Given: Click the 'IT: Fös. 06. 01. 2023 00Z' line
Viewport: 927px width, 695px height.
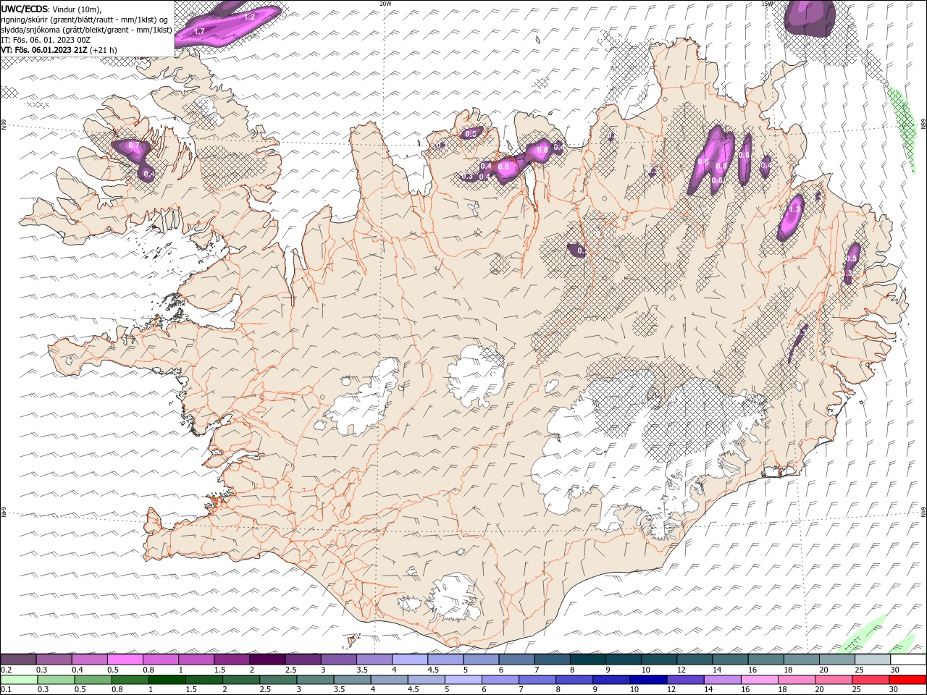Looking at the screenshot, I should click(x=46, y=40).
